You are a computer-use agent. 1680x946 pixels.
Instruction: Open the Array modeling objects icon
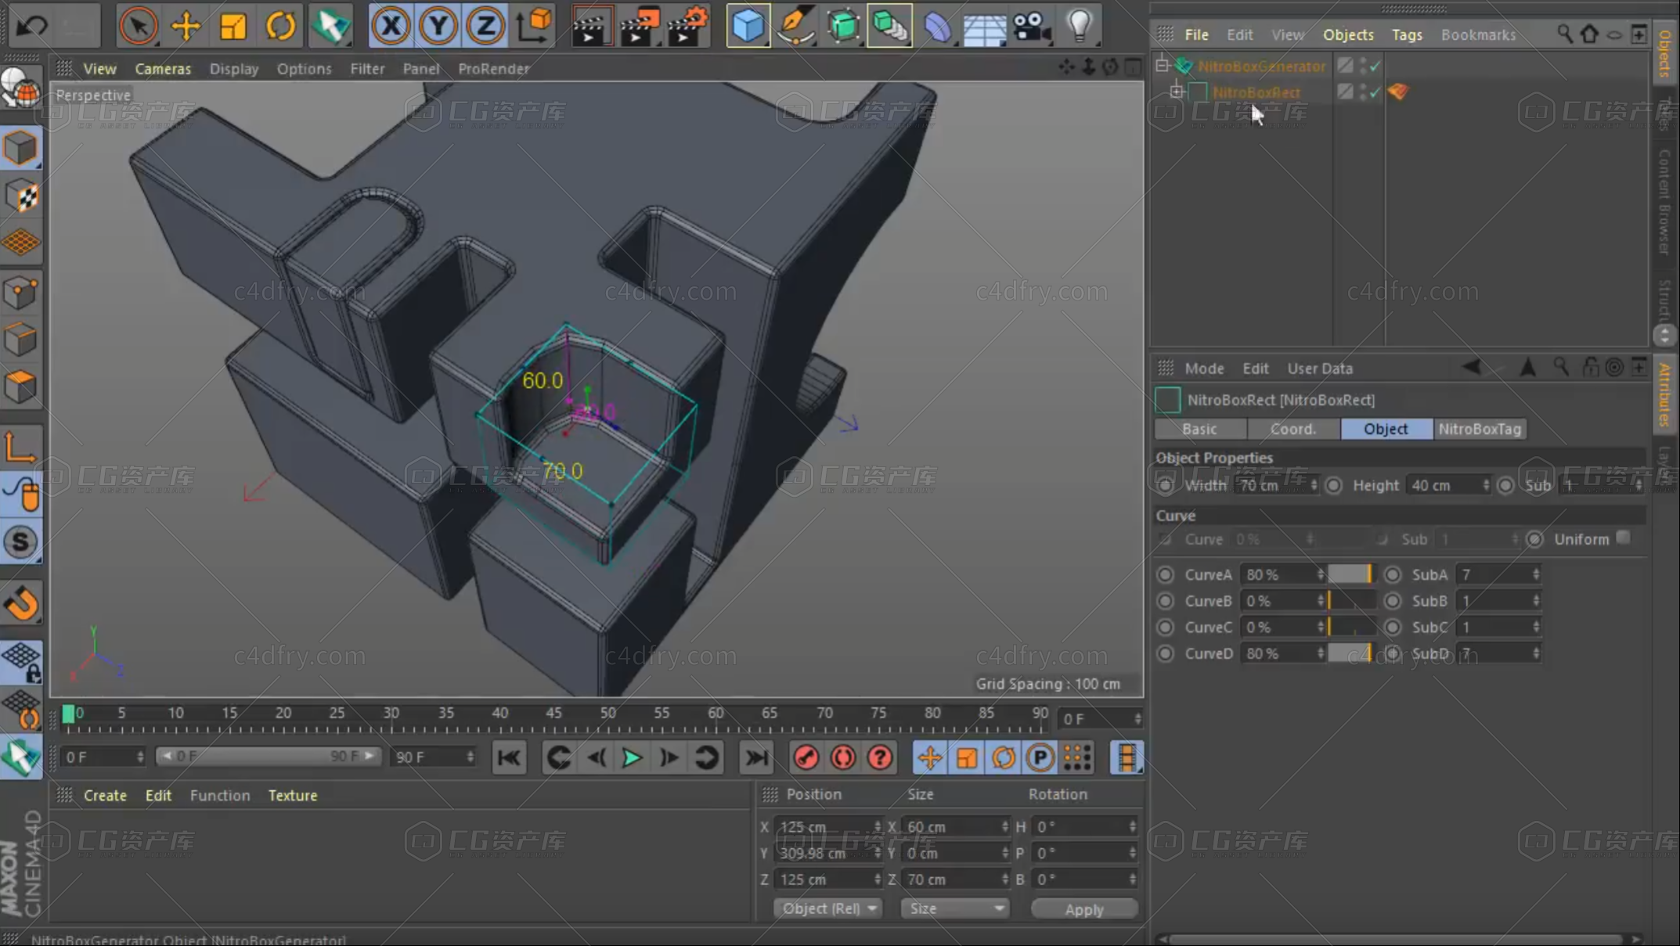(889, 26)
